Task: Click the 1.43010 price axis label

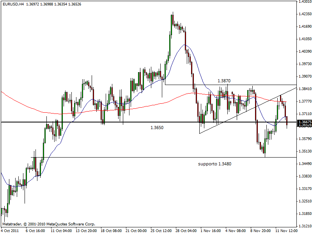Action: click(x=304, y=2)
